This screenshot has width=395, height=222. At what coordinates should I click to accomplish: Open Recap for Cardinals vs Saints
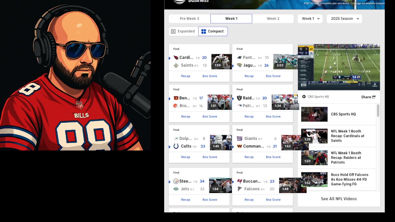(185, 76)
